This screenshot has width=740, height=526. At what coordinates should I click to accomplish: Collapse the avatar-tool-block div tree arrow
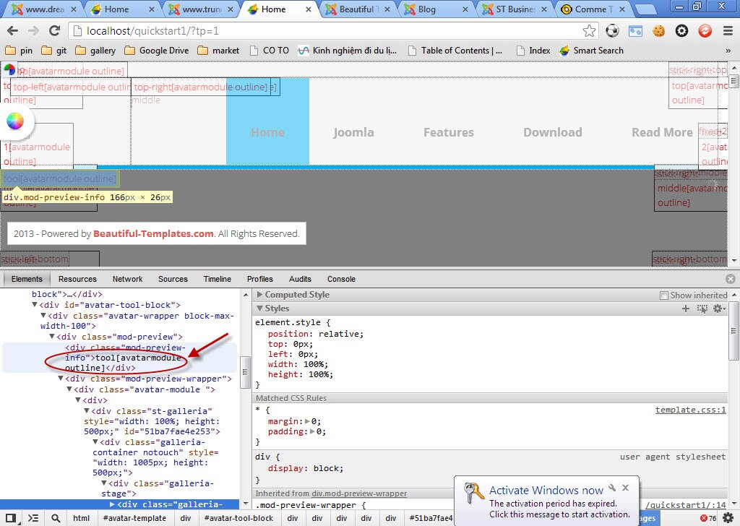coord(35,305)
